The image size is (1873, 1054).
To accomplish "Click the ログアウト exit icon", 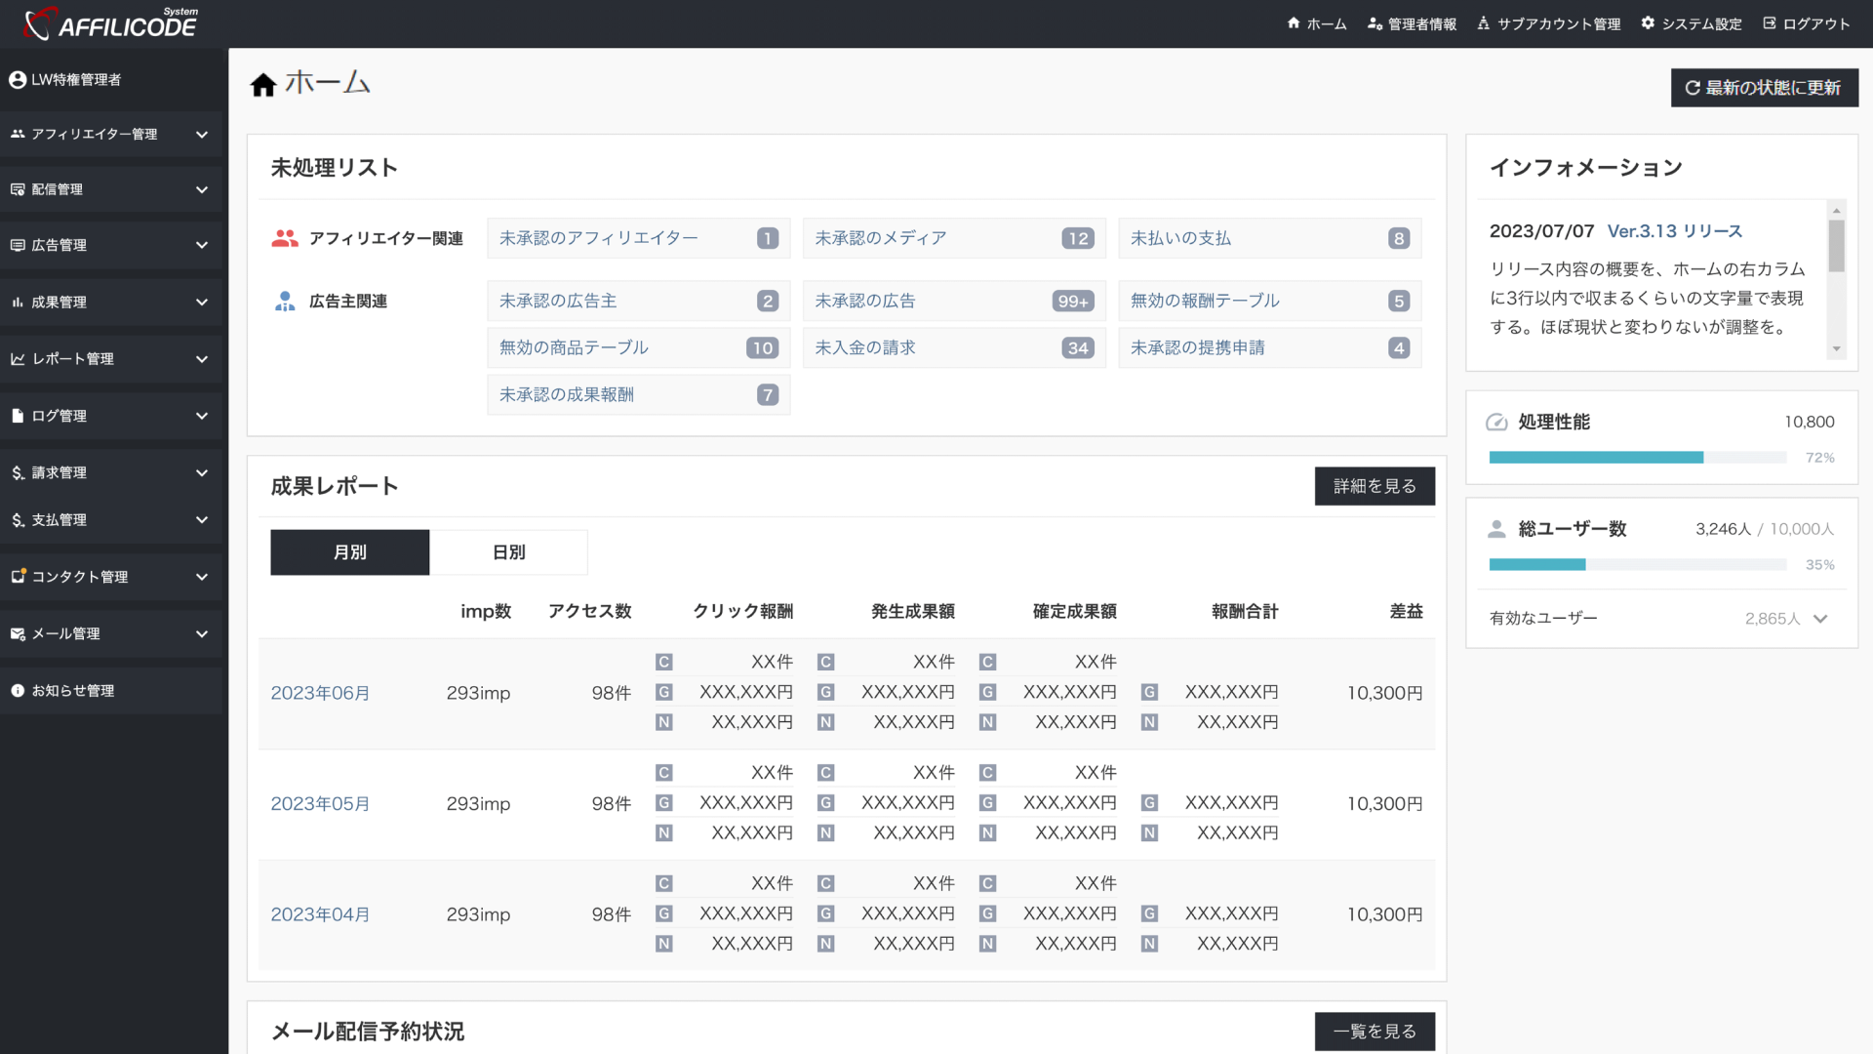I will 1770,22.
